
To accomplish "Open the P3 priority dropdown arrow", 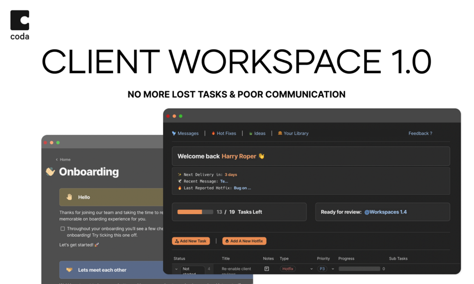I will pyautogui.click(x=333, y=269).
